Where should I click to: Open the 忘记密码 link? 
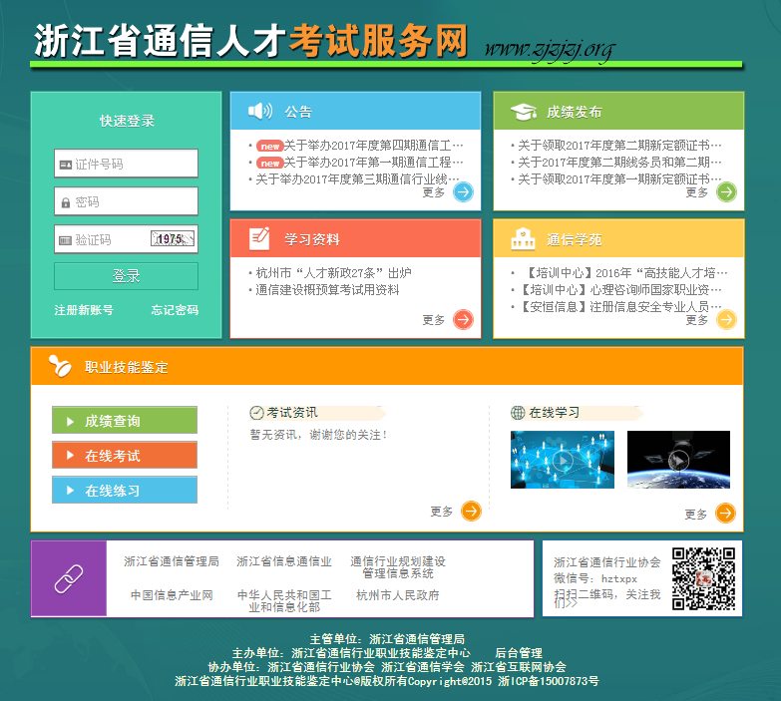175,310
